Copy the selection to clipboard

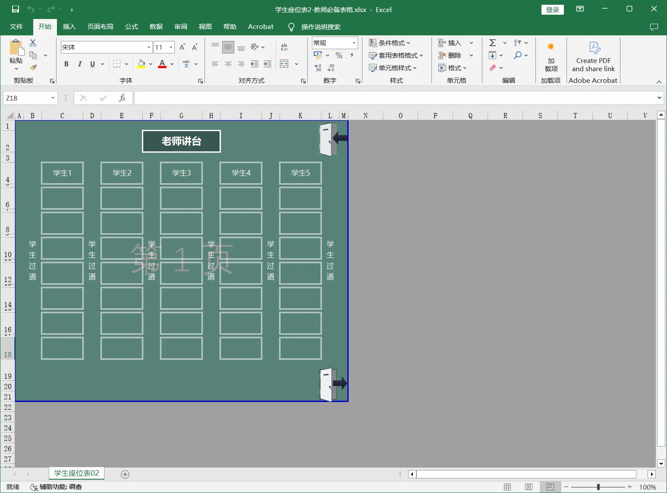tap(33, 55)
